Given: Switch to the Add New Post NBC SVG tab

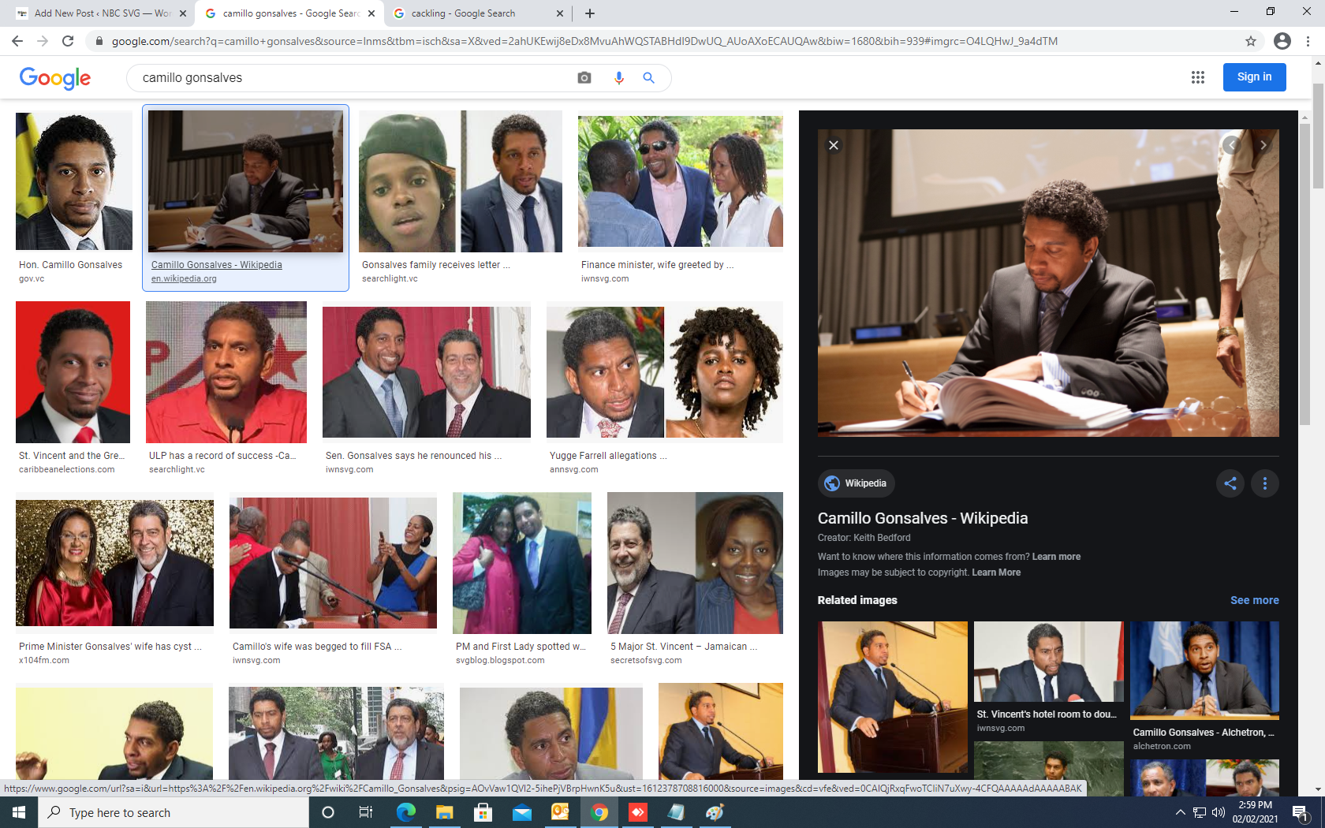Looking at the screenshot, I should pyautogui.click(x=103, y=13).
